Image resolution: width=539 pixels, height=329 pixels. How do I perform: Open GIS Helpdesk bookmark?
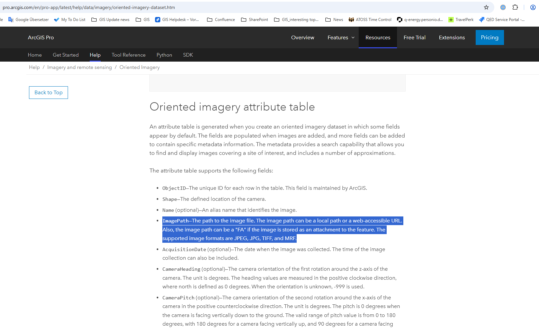coord(177,20)
